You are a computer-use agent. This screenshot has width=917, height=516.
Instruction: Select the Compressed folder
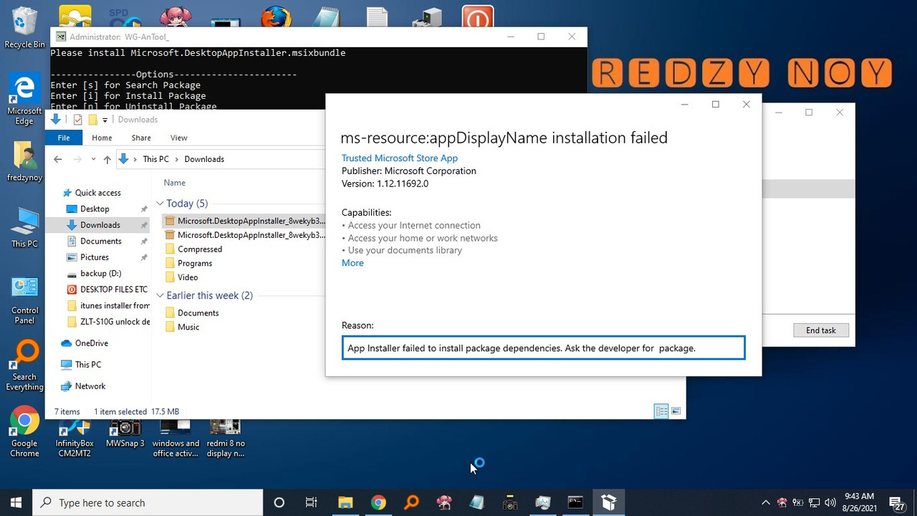(200, 249)
